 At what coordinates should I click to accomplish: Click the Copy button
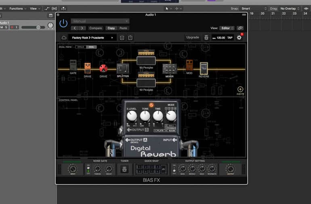[111, 28]
